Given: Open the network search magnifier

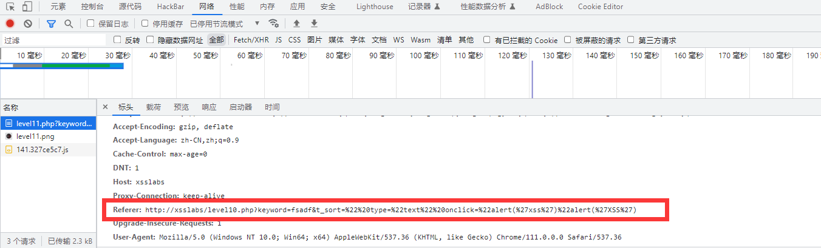Looking at the screenshot, I should [x=69, y=24].
